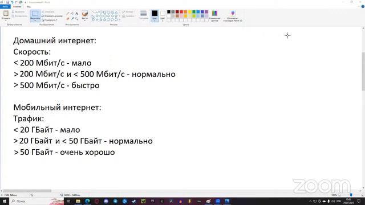
Task: Select the Line shape
Action: tap(93, 12)
